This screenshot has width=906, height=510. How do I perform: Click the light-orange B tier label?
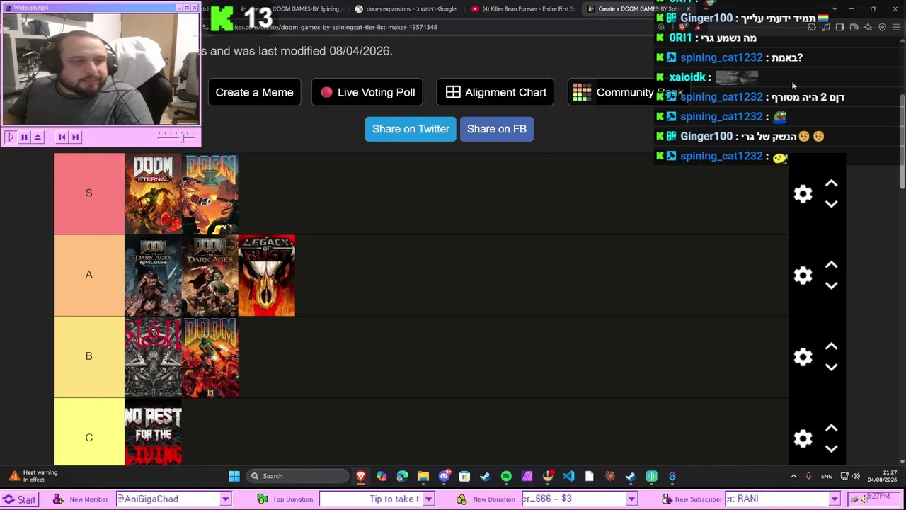click(89, 356)
